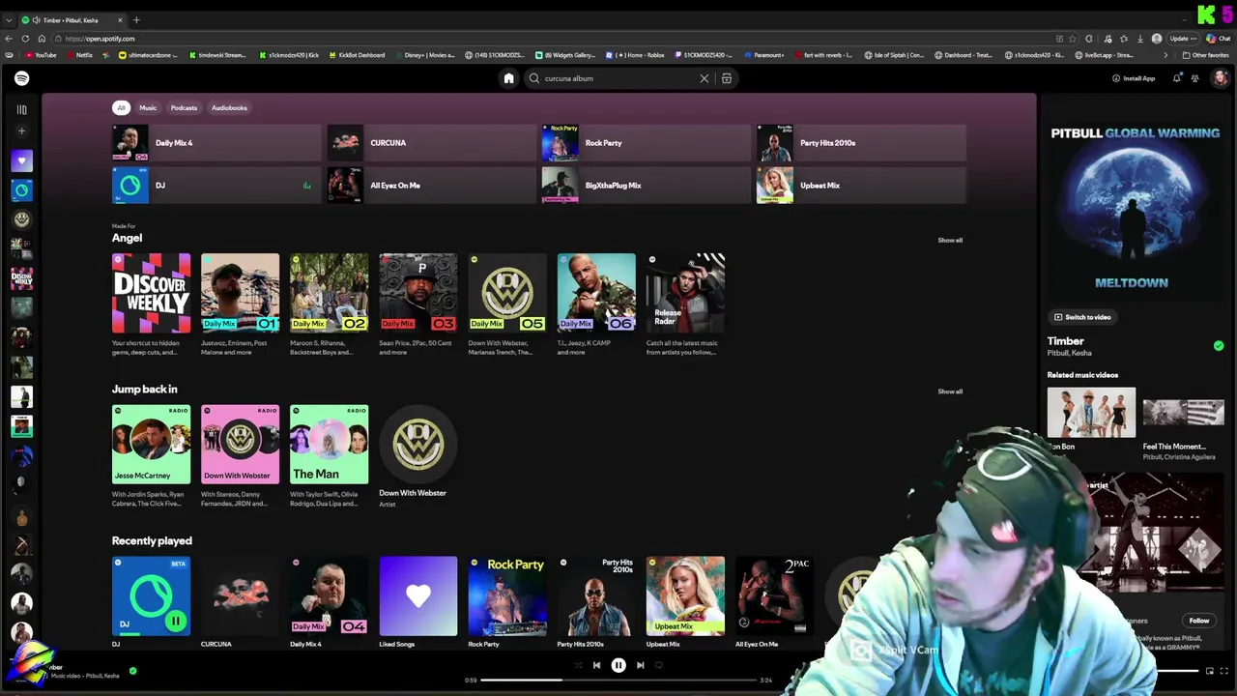Select the All filter chip

(121, 107)
